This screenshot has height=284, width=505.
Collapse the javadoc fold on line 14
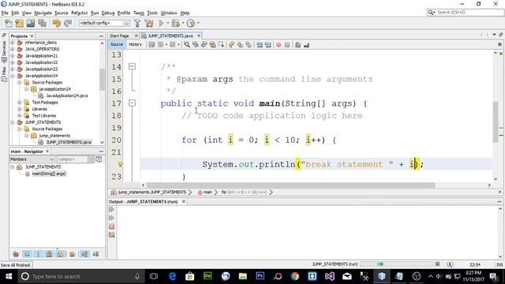click(x=132, y=66)
